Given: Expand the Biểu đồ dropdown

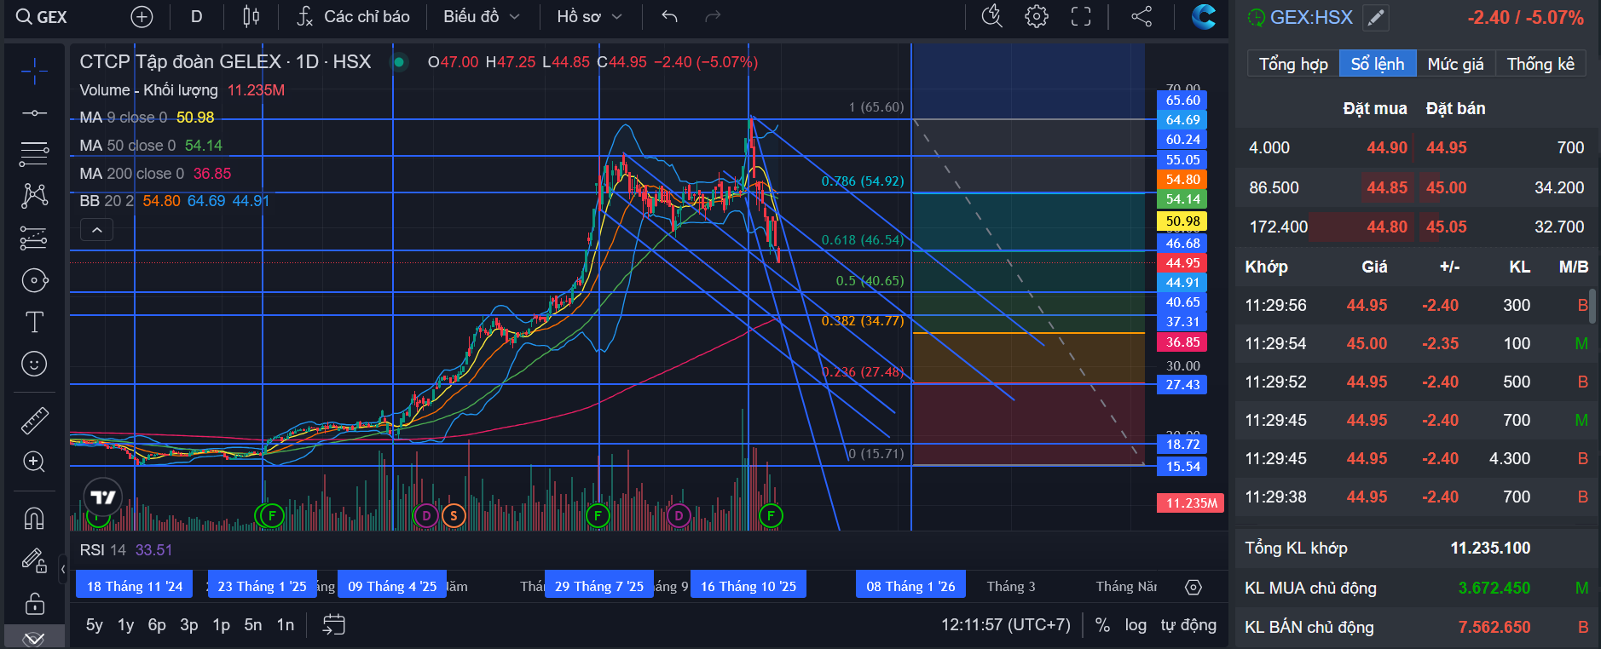Looking at the screenshot, I should coord(481,16).
